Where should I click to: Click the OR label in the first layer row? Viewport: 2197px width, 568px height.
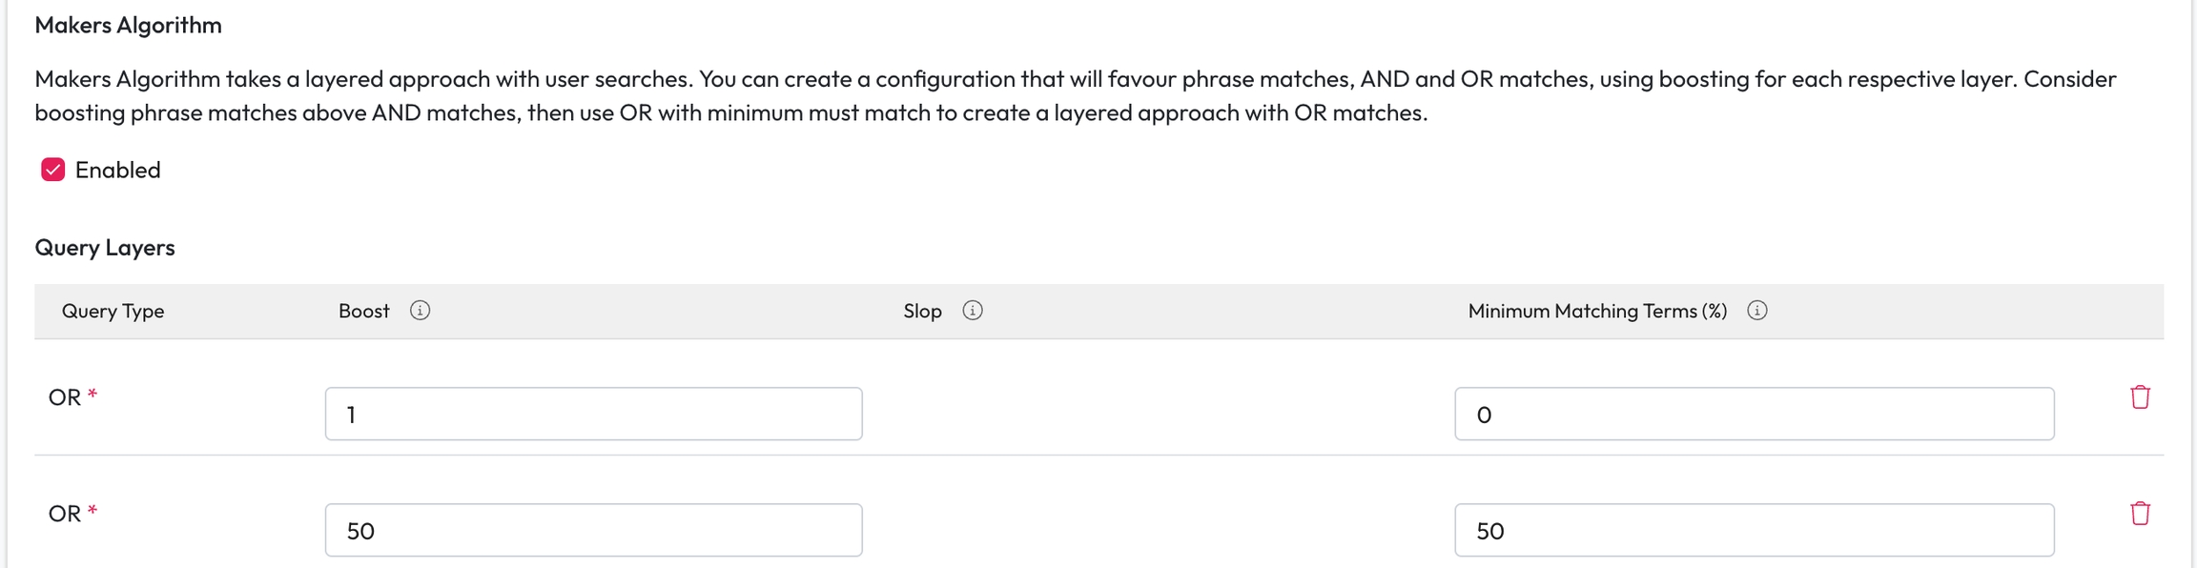coord(65,397)
